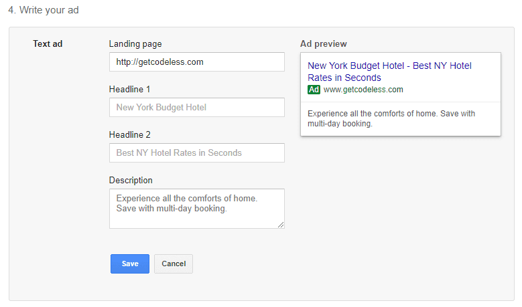Click inside the Description text area

click(x=196, y=209)
